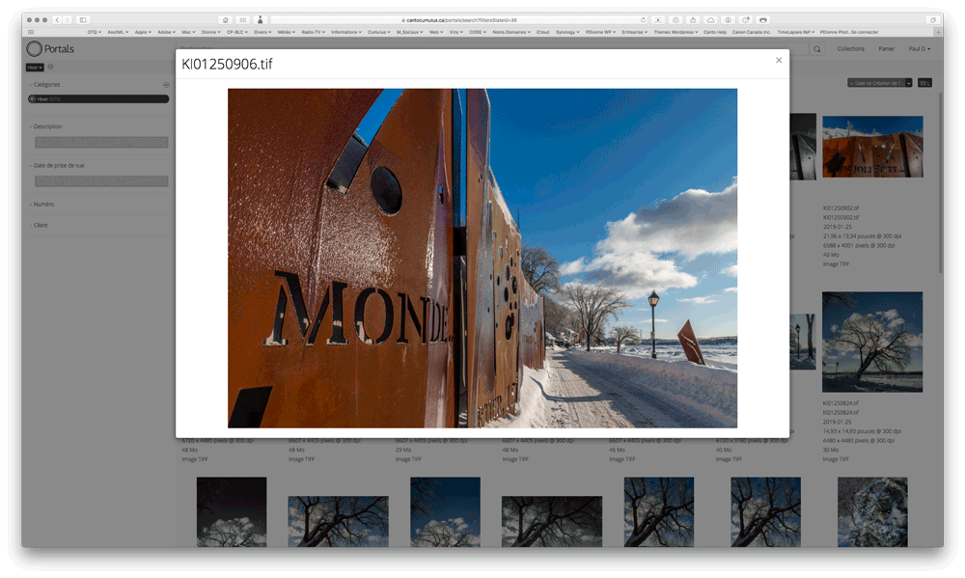Collapse the Date de prise de vue section
This screenshot has height=578, width=965.
point(57,165)
